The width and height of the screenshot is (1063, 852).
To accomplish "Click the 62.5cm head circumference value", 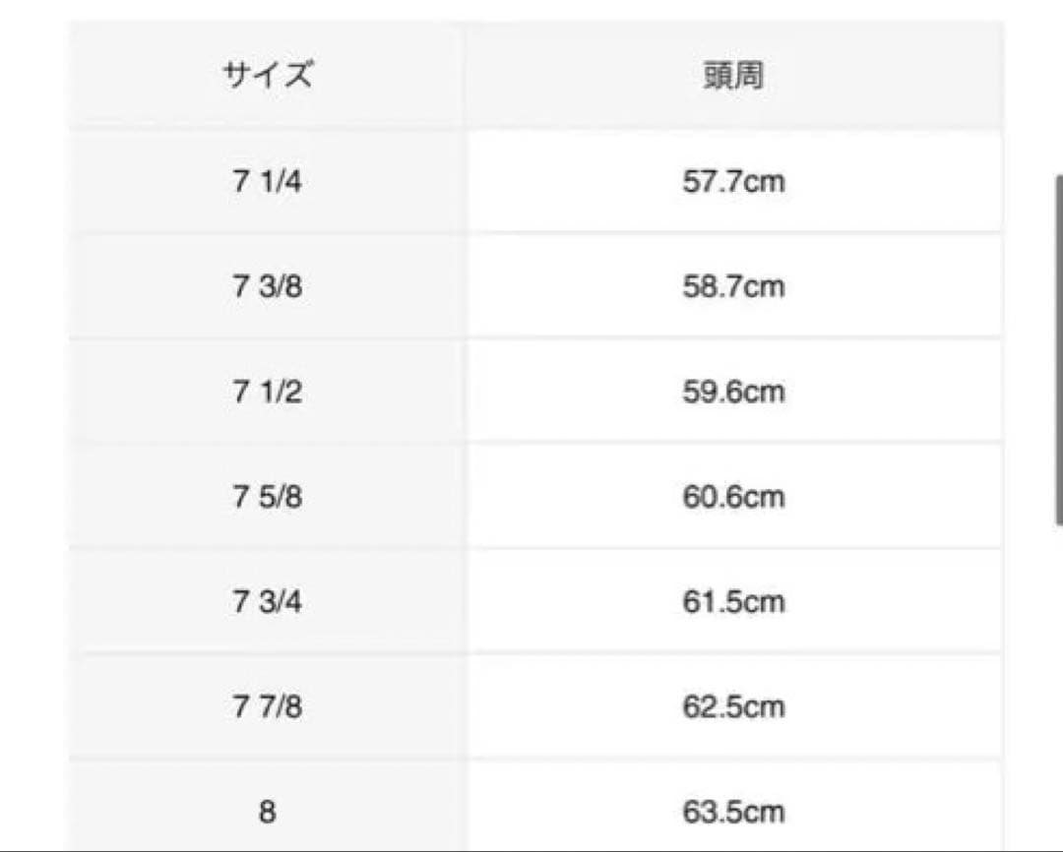I will coord(734,706).
